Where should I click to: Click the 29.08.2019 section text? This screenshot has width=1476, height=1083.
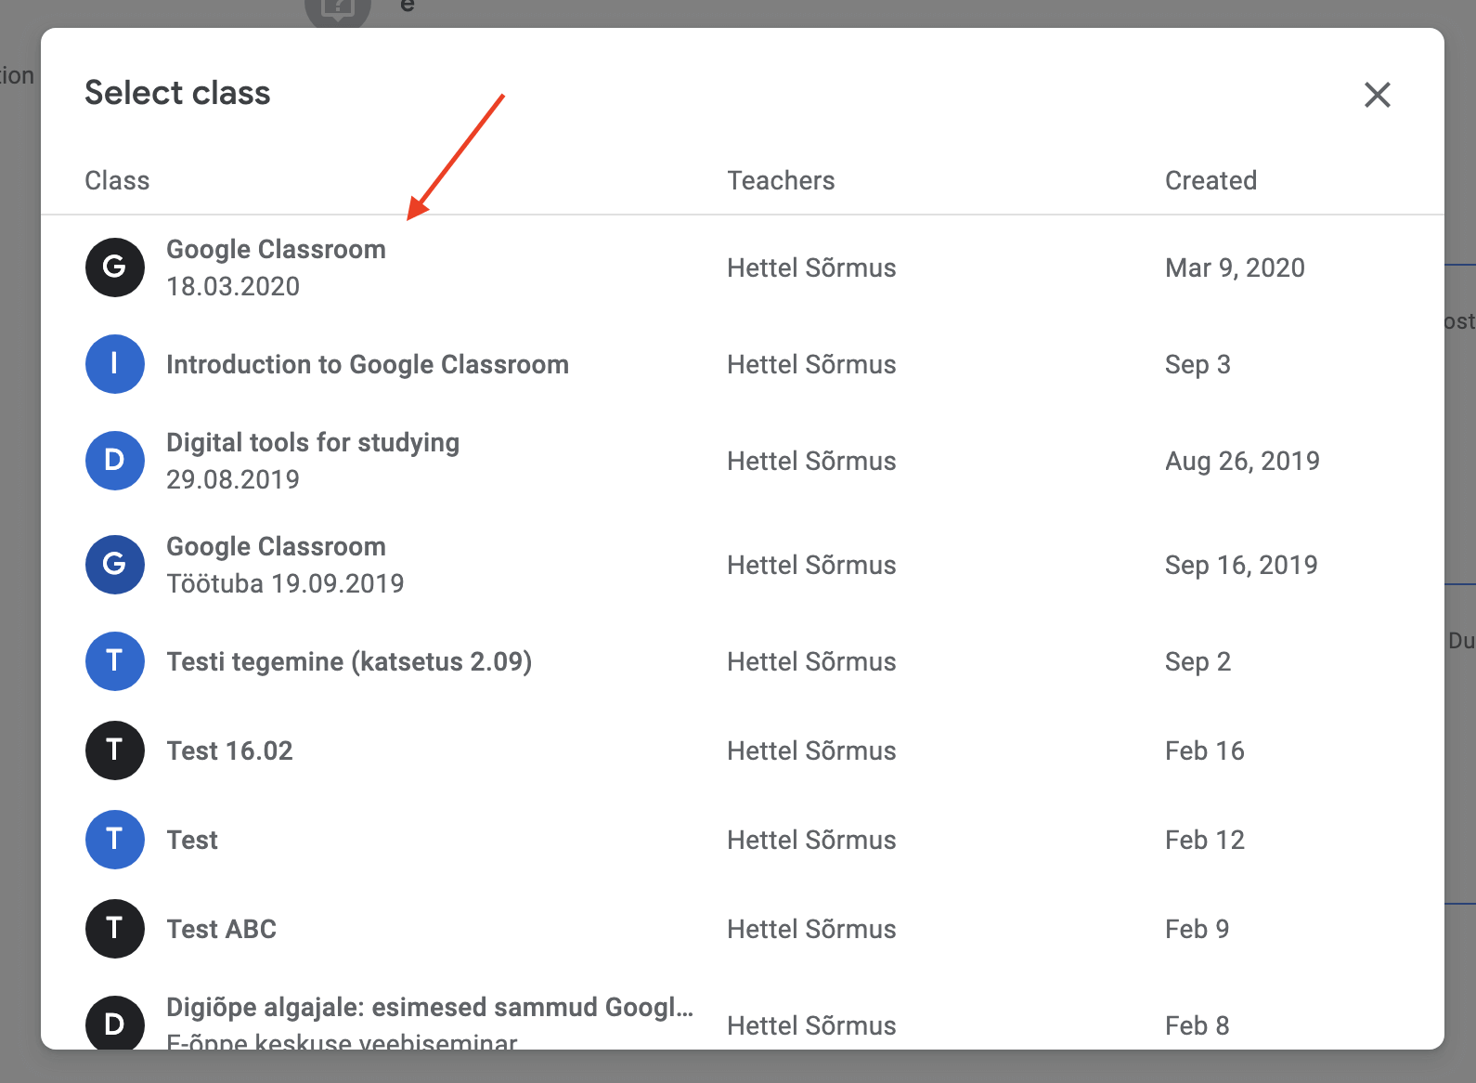pyautogui.click(x=233, y=479)
